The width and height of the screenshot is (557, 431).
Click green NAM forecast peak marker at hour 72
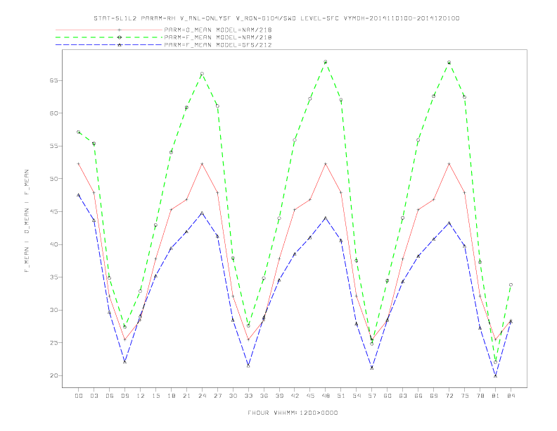point(449,62)
